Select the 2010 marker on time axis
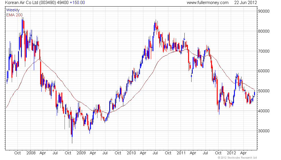Viewport: 281px width, 160px height. click(131, 153)
